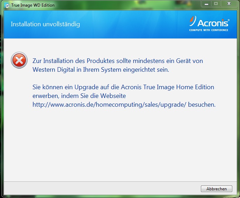Image resolution: width=240 pixels, height=198 pixels.
Task: Click the True Image installer title bar icon
Action: click(x=7, y=6)
